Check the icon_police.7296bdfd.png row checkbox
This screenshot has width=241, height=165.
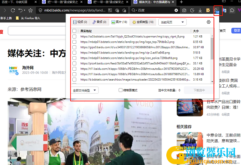pyautogui.click(x=74, y=58)
